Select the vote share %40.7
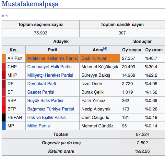 pyautogui.click(x=151, y=58)
